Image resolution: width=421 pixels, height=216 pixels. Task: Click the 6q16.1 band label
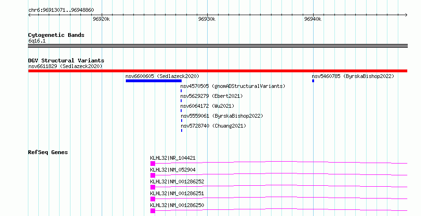pos(37,41)
